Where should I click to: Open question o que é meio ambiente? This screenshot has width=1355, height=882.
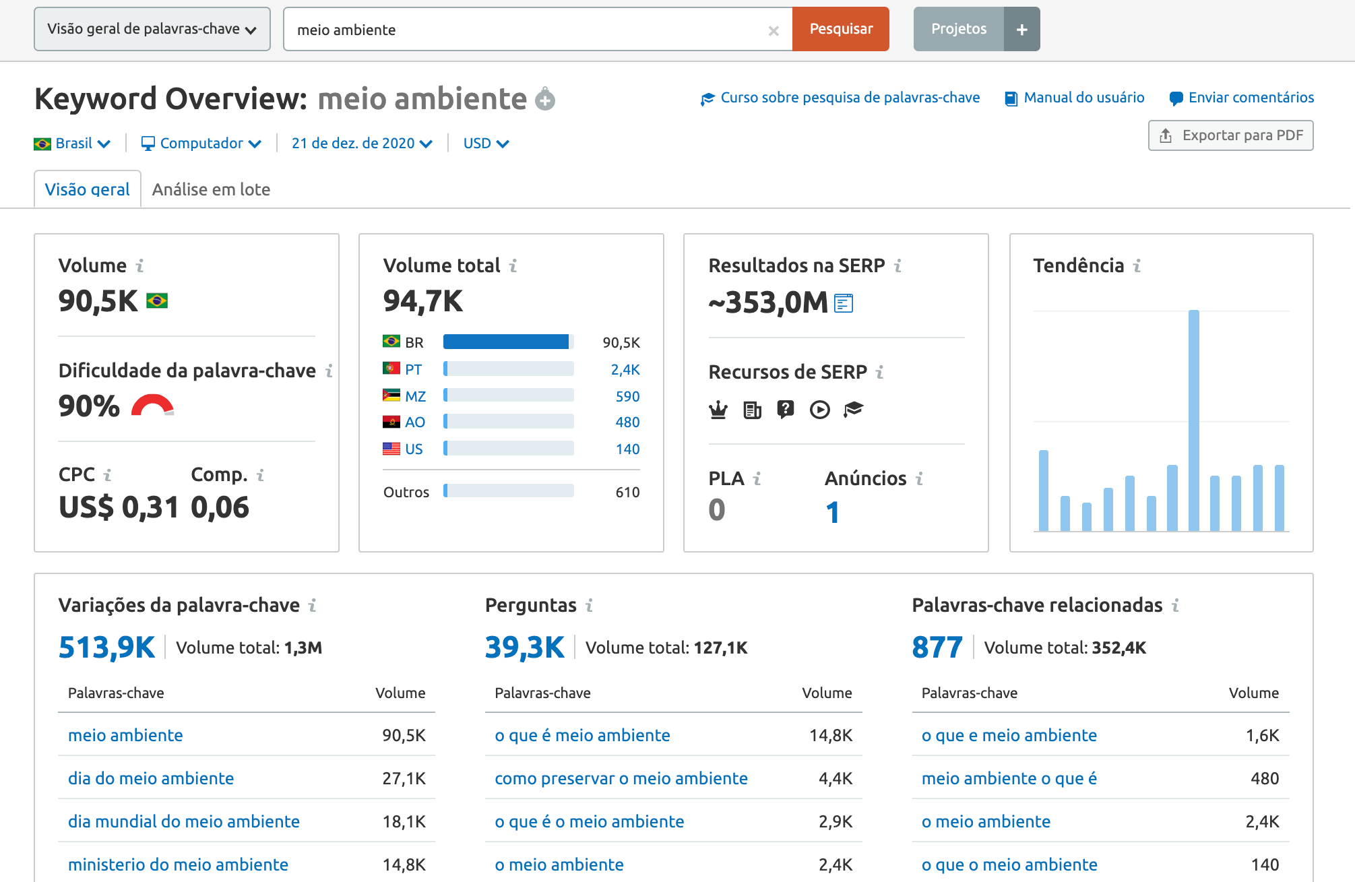click(582, 735)
